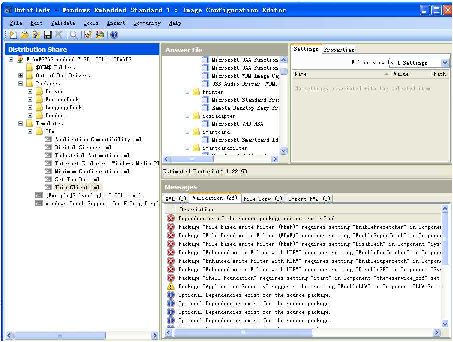
Task: Select the Validation (26) tab
Action: point(215,198)
